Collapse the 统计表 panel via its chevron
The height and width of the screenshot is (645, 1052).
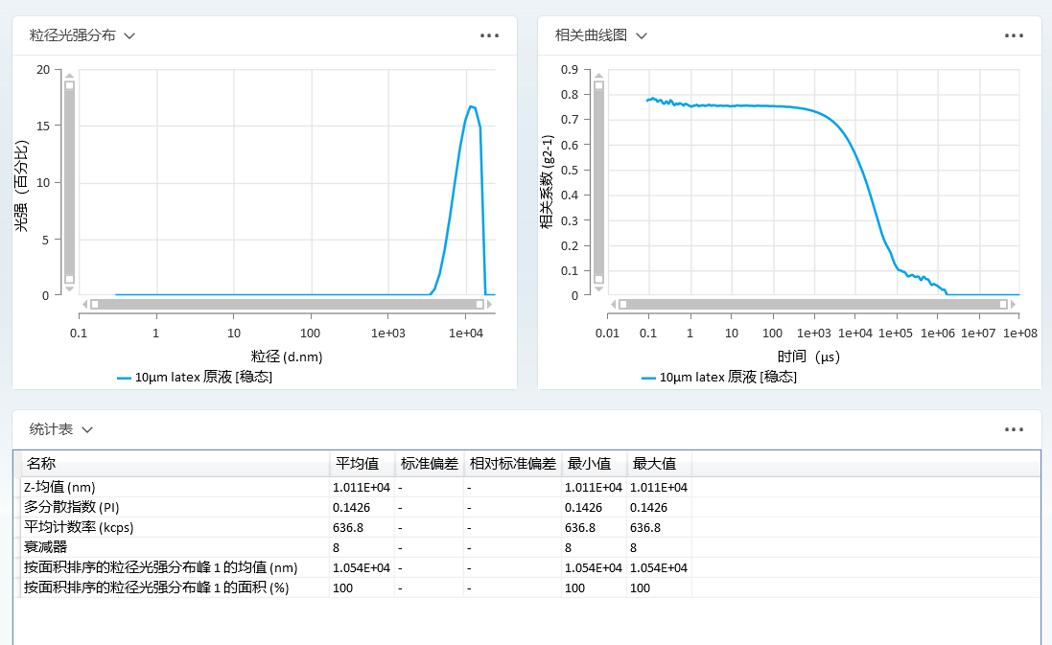(x=86, y=429)
